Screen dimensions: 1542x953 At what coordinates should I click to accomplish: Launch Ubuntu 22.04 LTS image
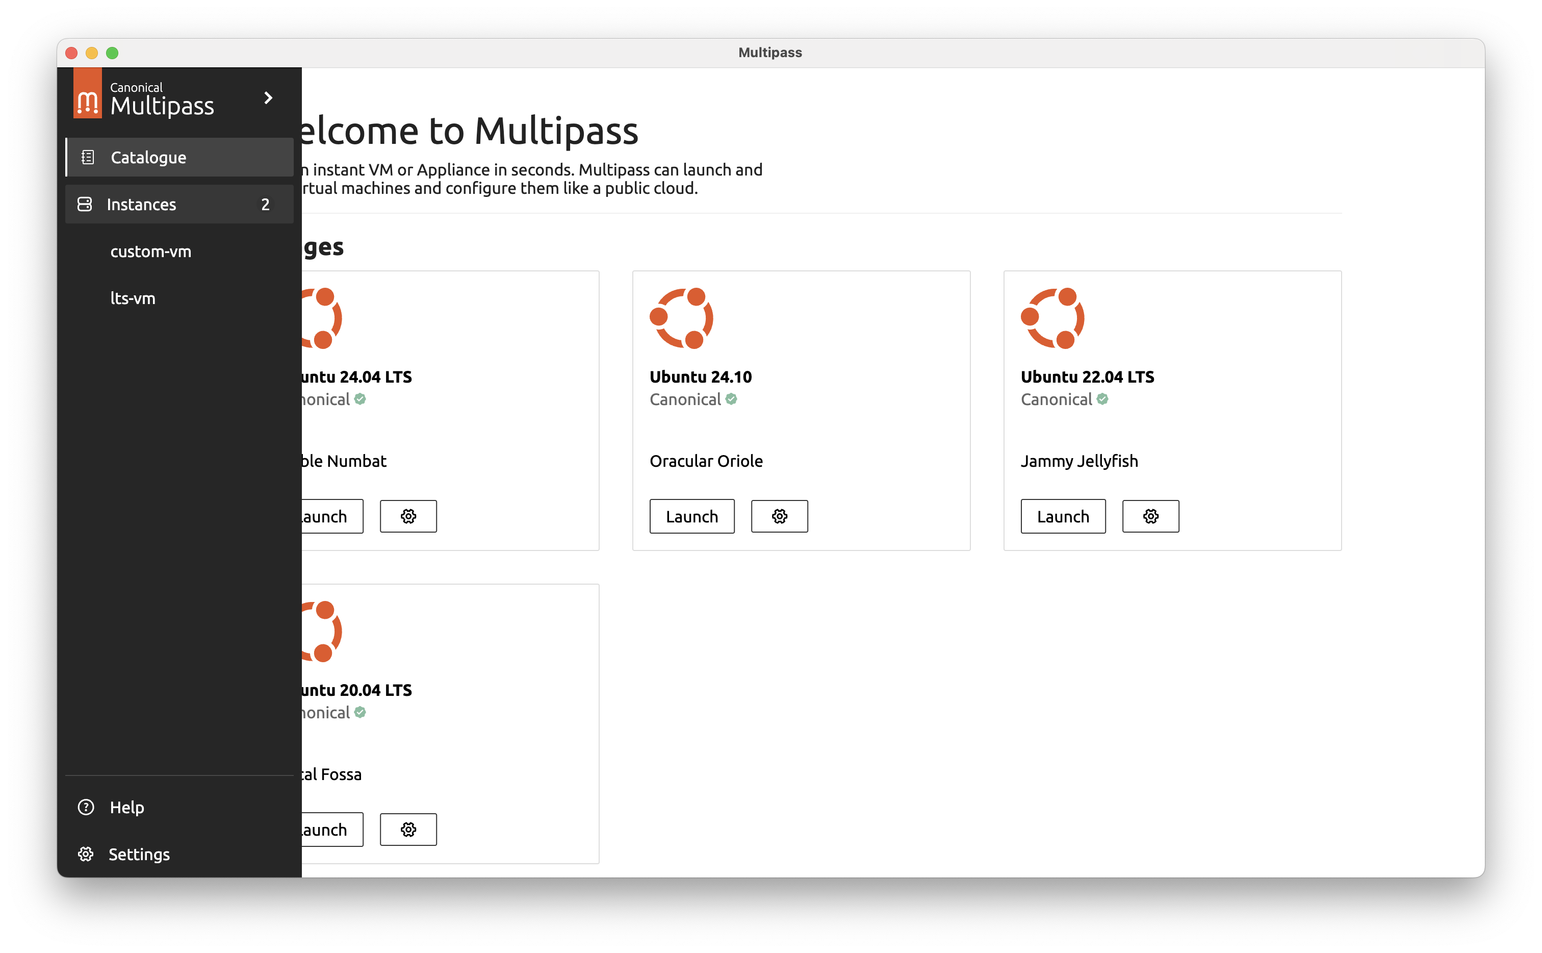(x=1063, y=516)
